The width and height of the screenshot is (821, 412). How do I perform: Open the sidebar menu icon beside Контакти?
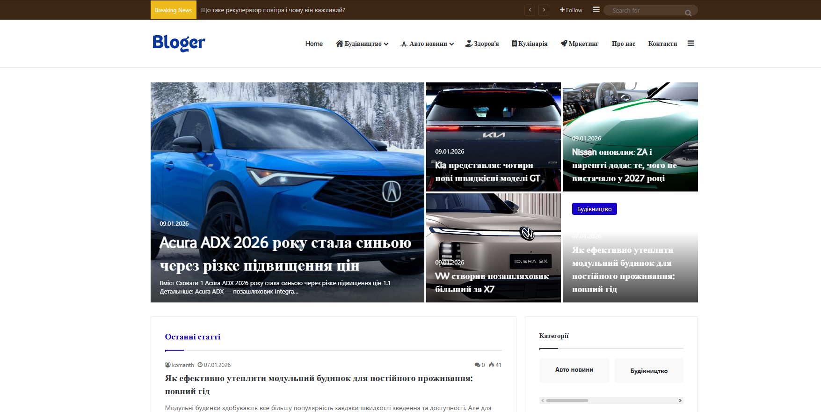coord(690,44)
